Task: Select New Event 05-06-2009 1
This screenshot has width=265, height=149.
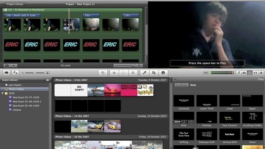Action: (x=27, y=101)
